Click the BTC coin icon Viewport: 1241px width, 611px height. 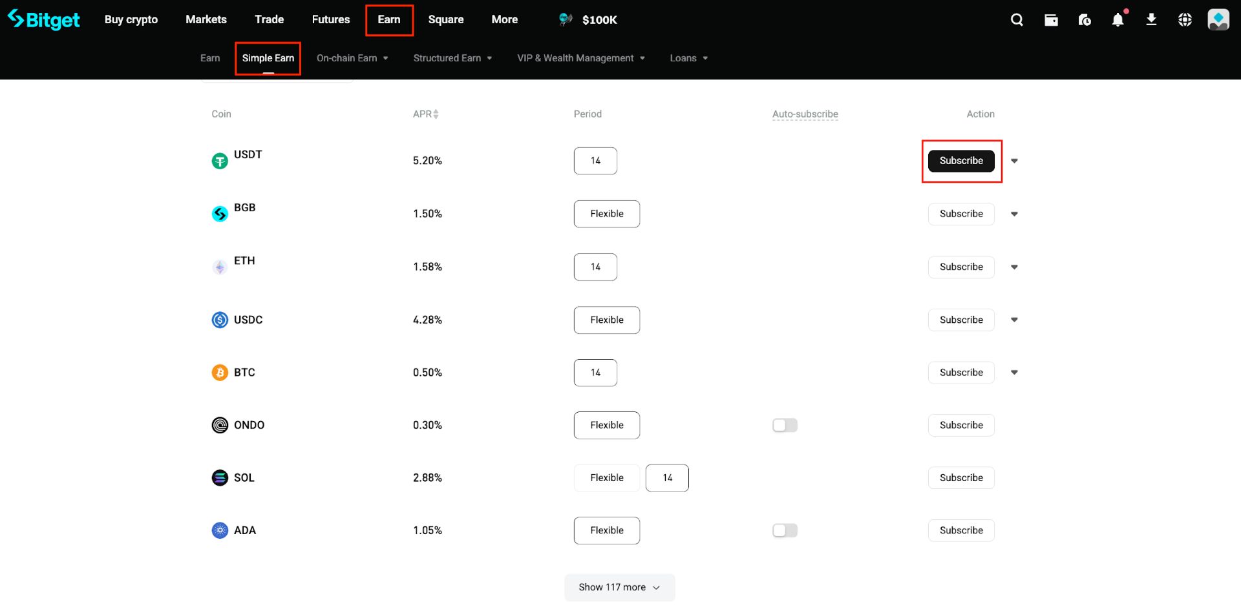tap(220, 373)
